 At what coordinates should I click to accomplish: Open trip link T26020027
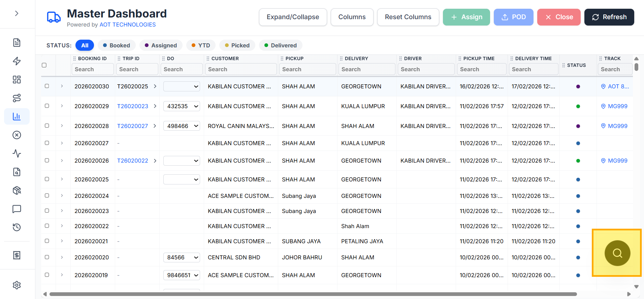pos(133,126)
